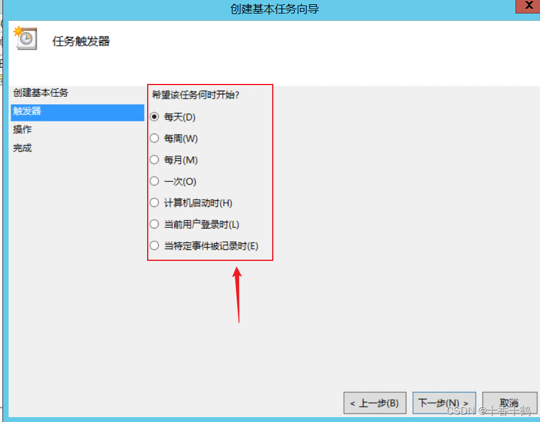Screen dimensions: 540x422
Task: Open the highlighted 触发器 step
Action: click(77, 112)
